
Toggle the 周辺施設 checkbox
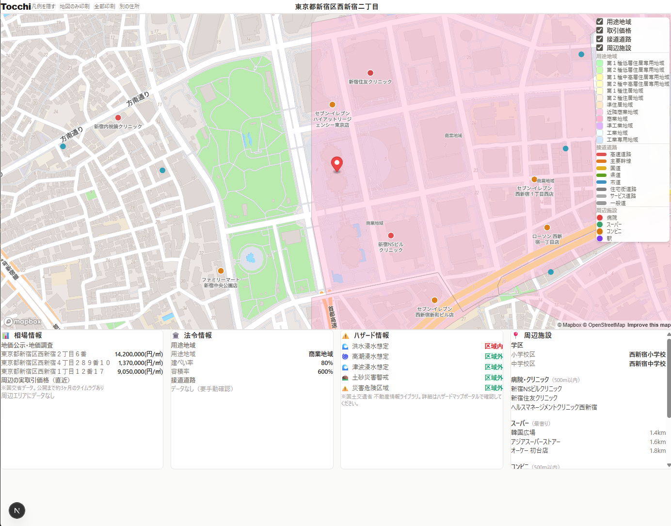click(600, 48)
